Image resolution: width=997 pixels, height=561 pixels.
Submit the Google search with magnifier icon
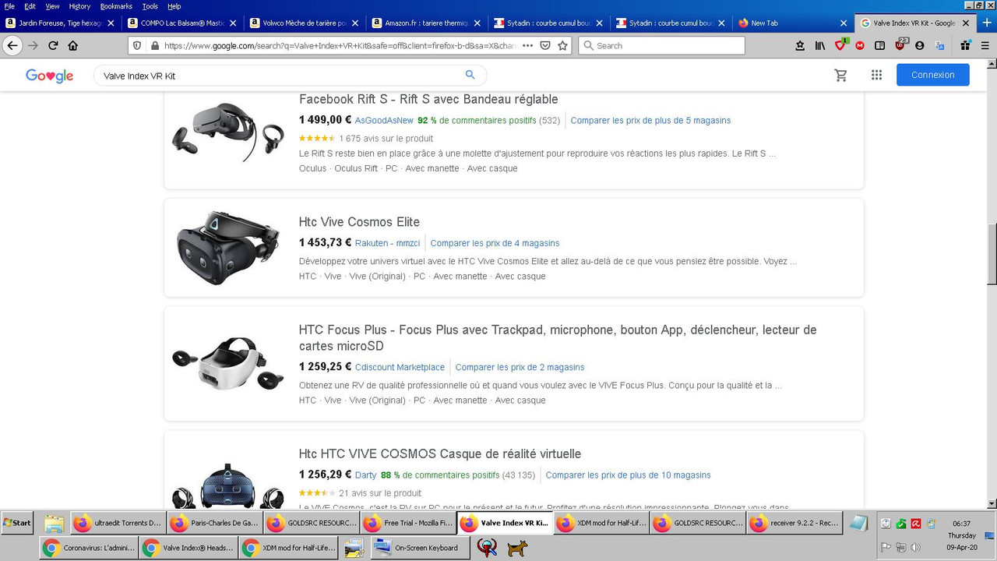click(x=470, y=75)
